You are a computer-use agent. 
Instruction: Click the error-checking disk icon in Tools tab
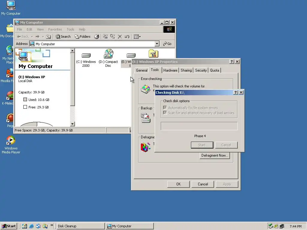click(146, 89)
